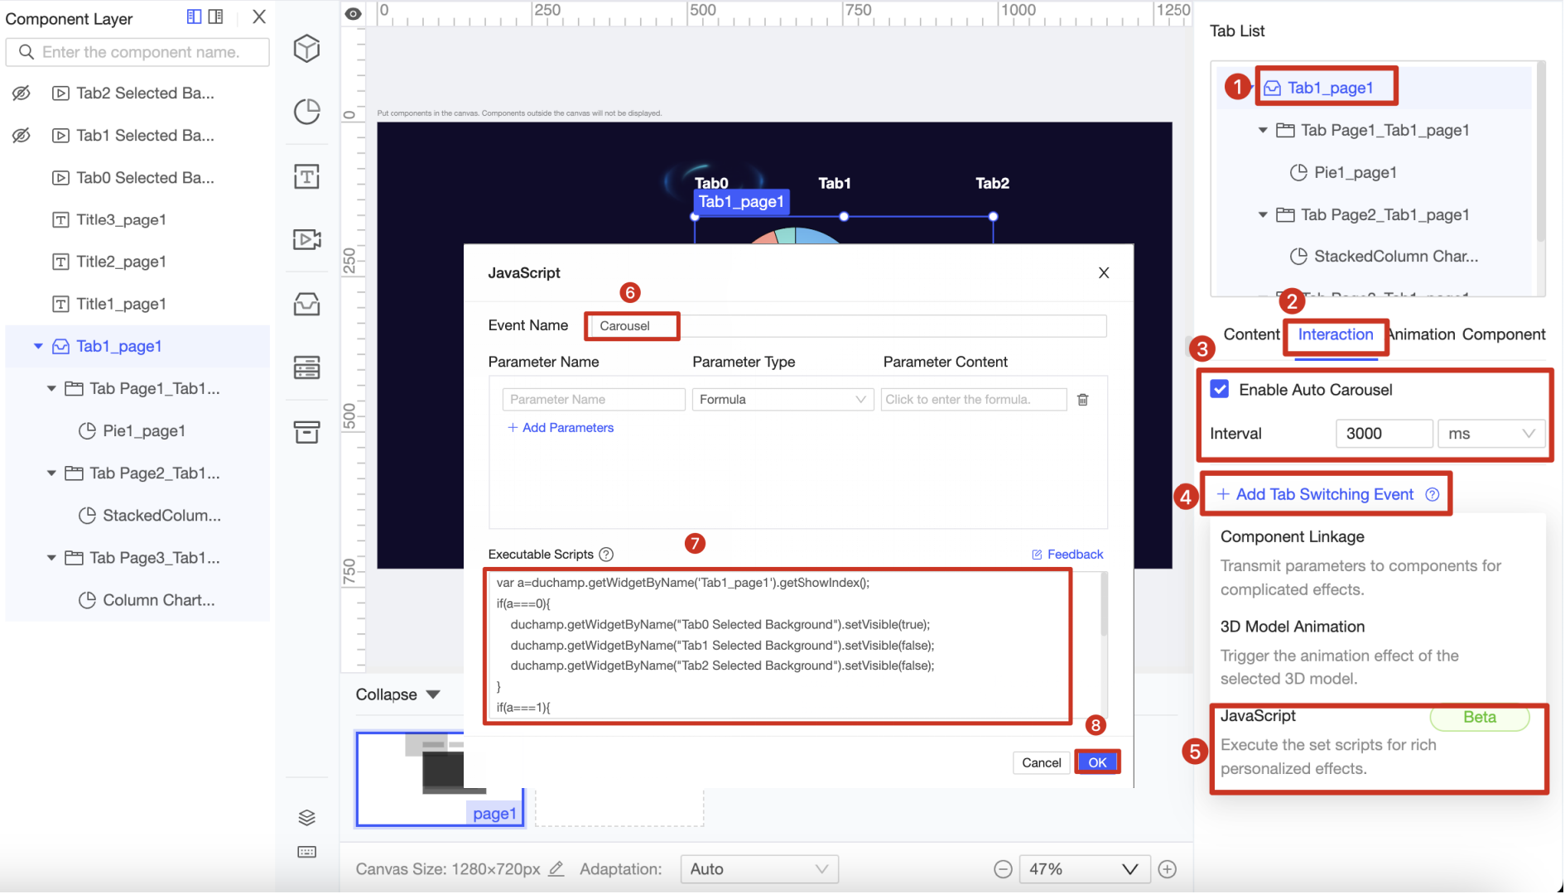Click the zoom out minus control
This screenshot has width=1565, height=894.
1003,868
